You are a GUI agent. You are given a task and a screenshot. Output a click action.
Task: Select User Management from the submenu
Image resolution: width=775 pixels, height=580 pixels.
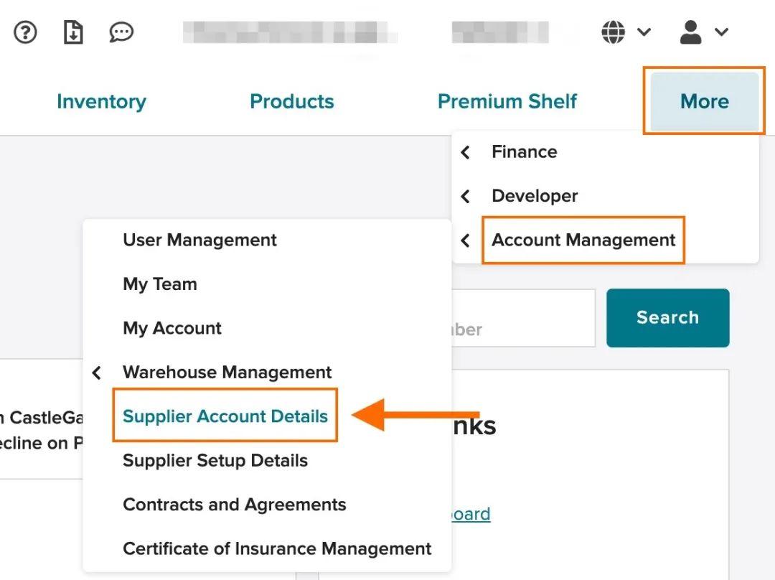(199, 240)
